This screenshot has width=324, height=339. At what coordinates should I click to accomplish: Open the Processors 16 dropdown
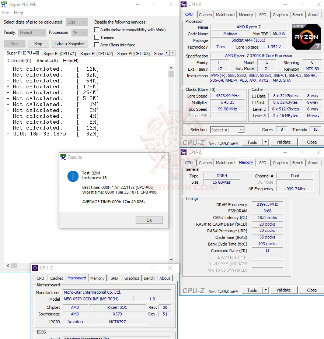[80, 33]
